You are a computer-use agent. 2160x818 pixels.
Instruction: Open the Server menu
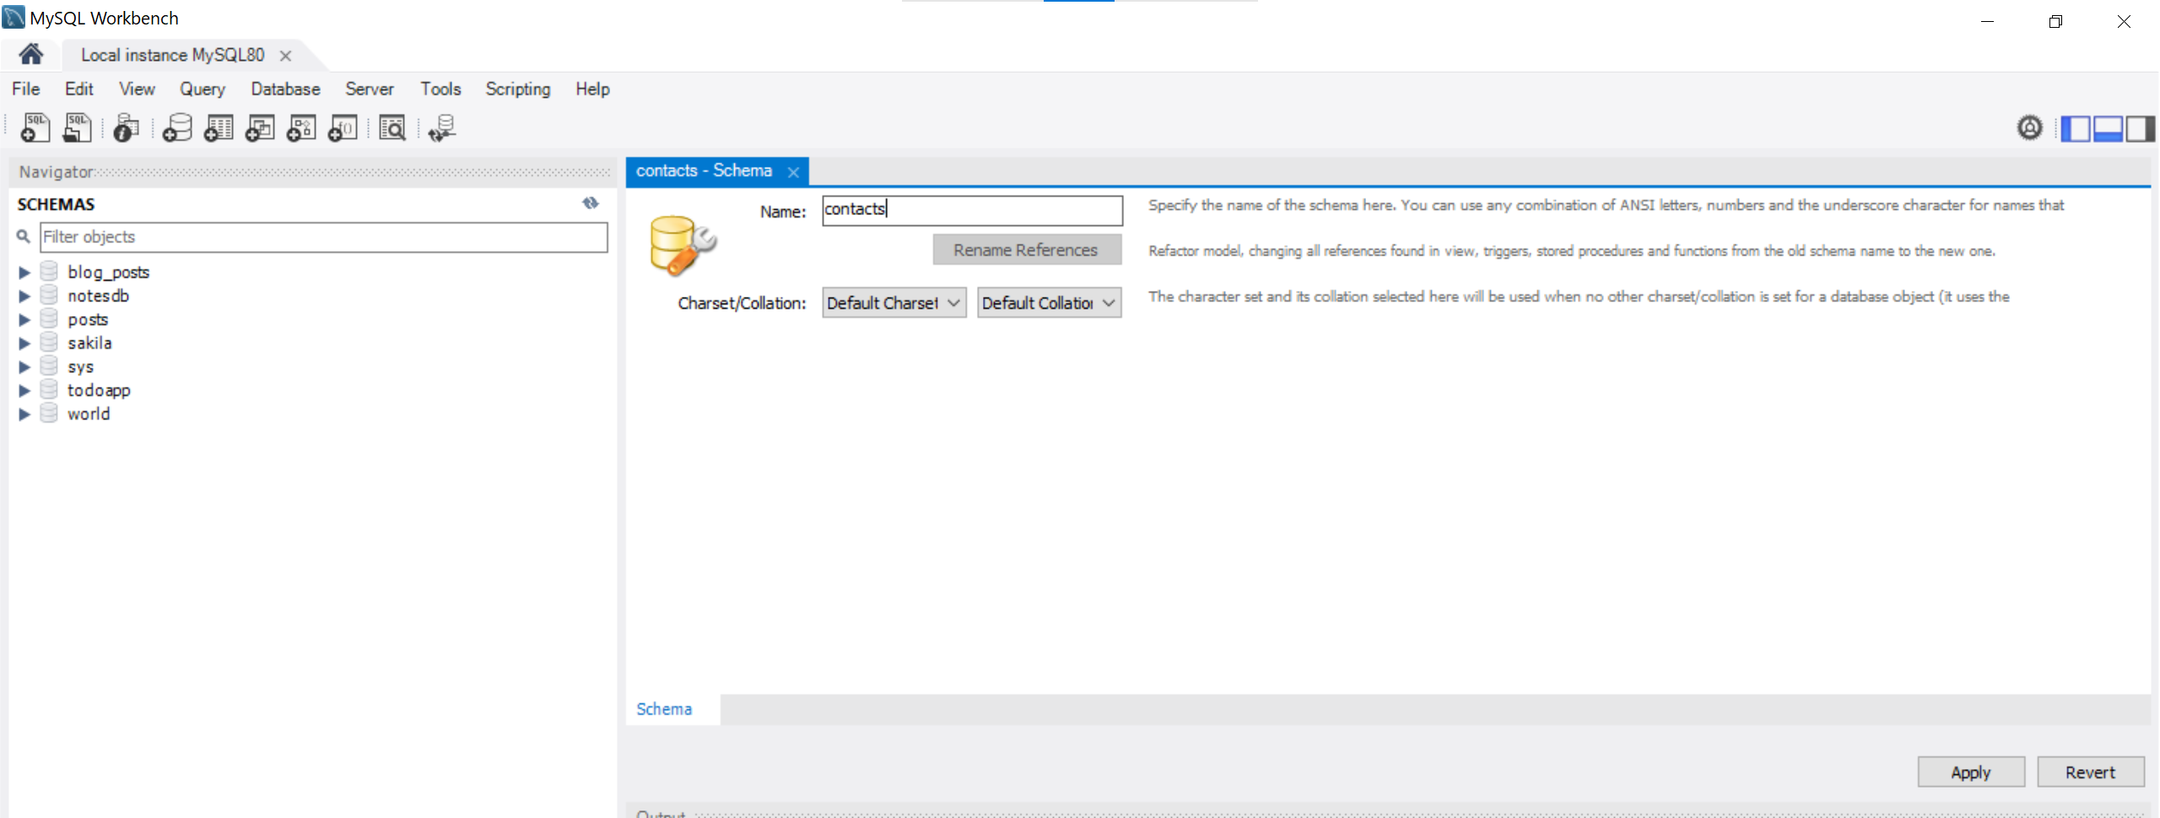(369, 89)
